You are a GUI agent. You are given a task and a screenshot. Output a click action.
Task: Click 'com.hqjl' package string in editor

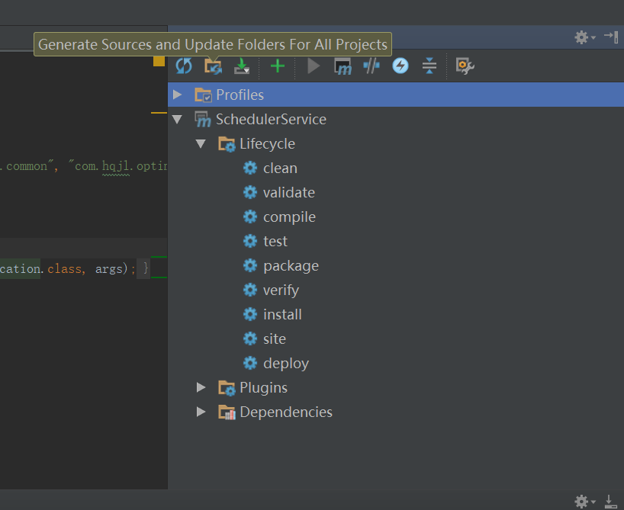pyautogui.click(x=102, y=166)
